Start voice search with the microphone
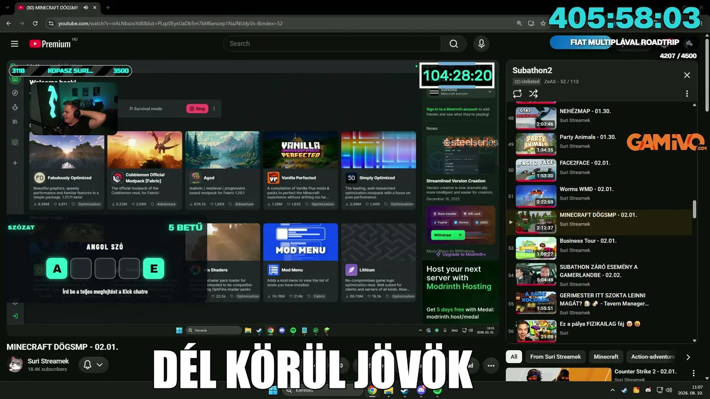 (481, 44)
